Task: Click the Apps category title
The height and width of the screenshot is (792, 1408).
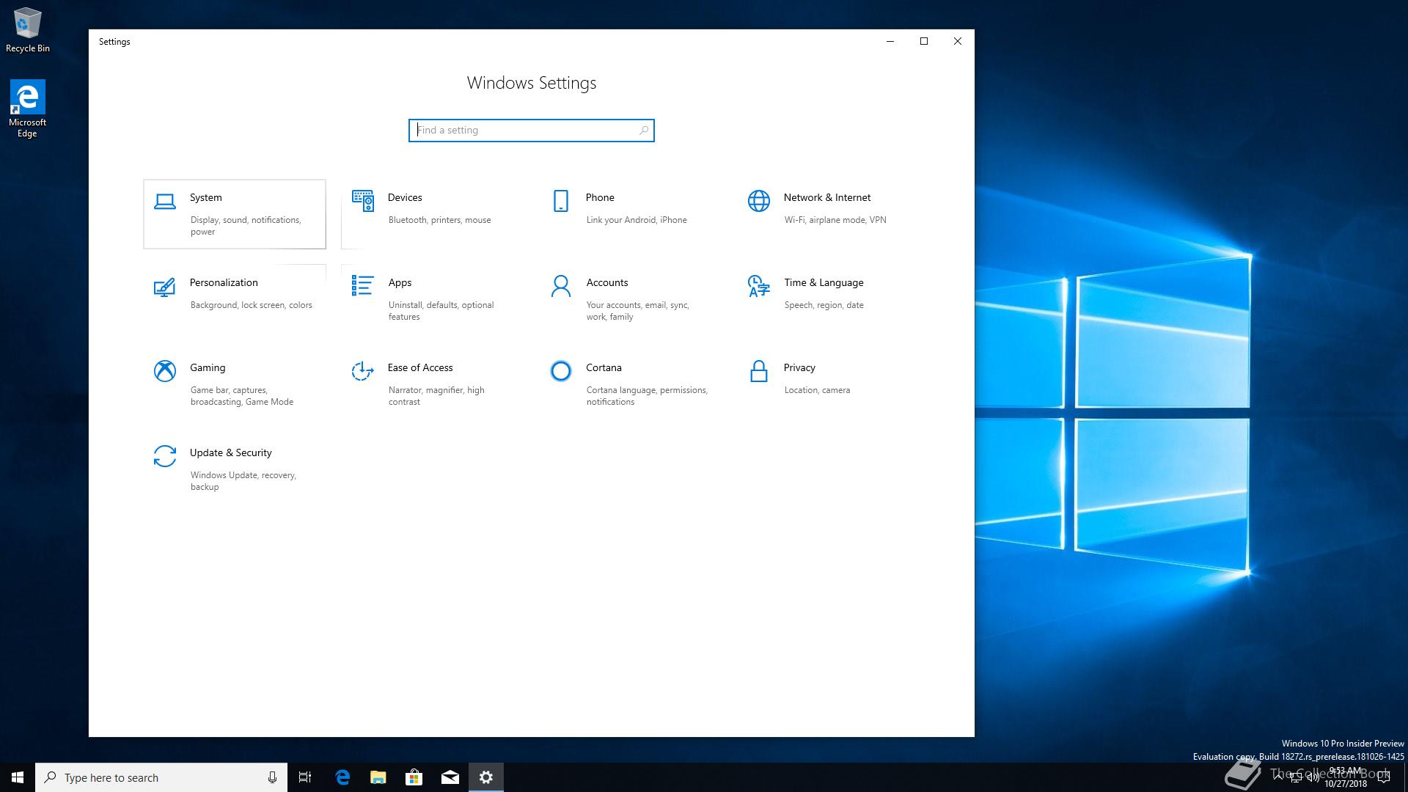Action: point(400,283)
